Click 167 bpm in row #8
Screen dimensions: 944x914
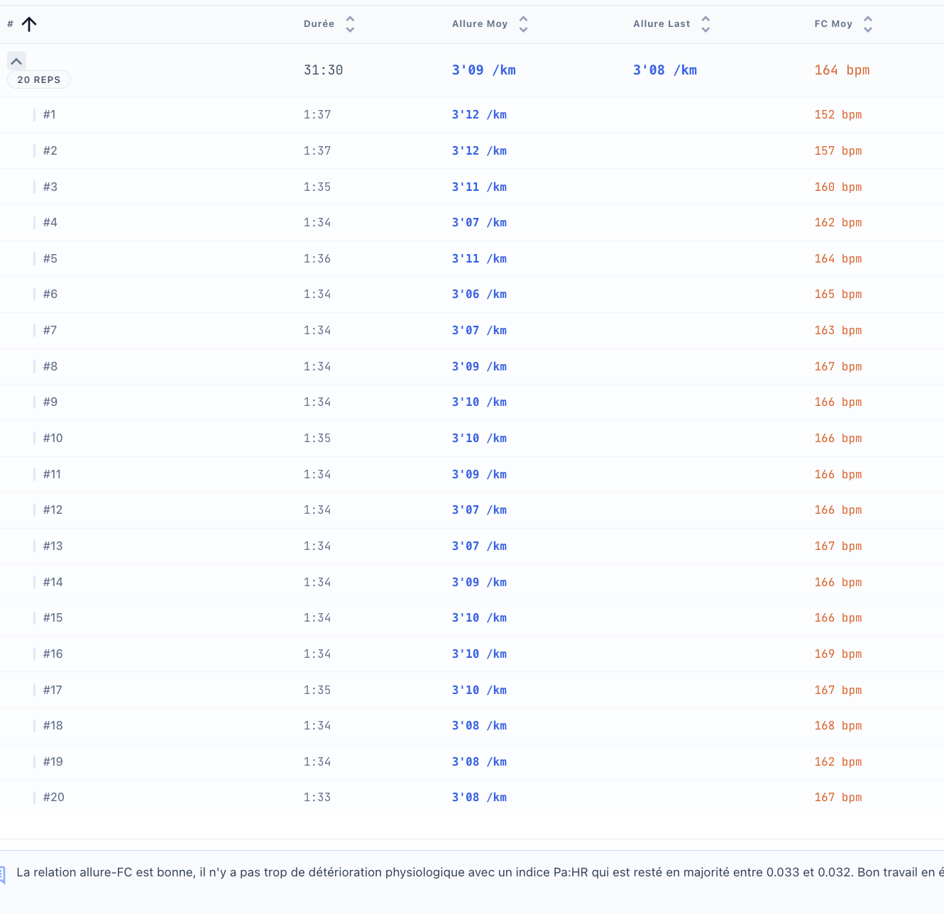point(838,367)
